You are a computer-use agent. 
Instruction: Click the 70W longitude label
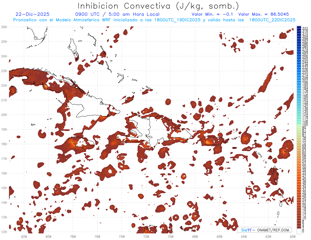coord(171,236)
